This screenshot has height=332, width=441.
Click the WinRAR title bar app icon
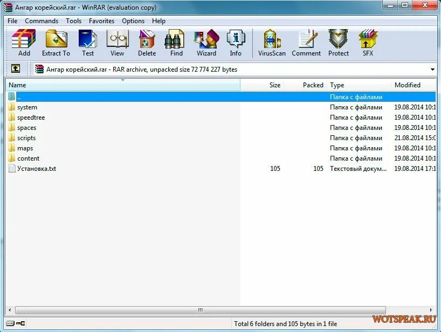point(8,8)
